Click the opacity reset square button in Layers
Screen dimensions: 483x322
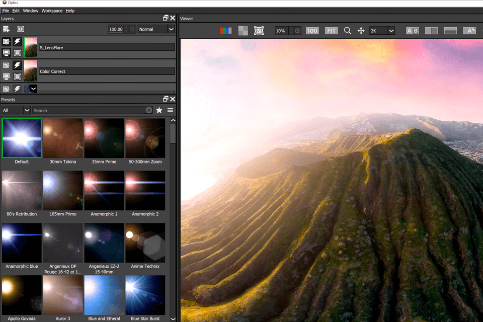(132, 29)
